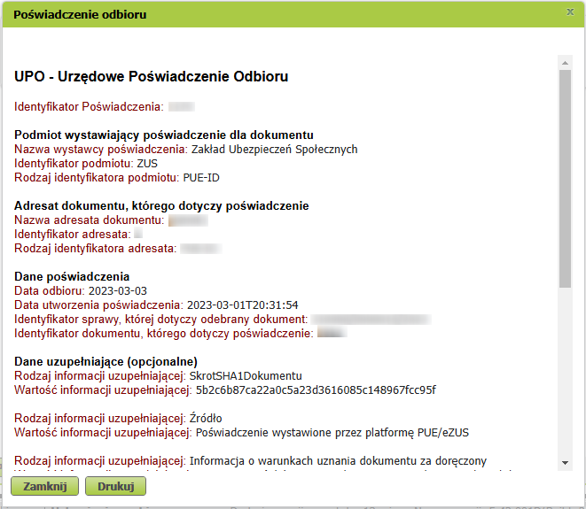This screenshot has width=586, height=509.
Task: Click label Identyfikator dokumentu, którego dotyczy poświadczenie
Action: [164, 334]
